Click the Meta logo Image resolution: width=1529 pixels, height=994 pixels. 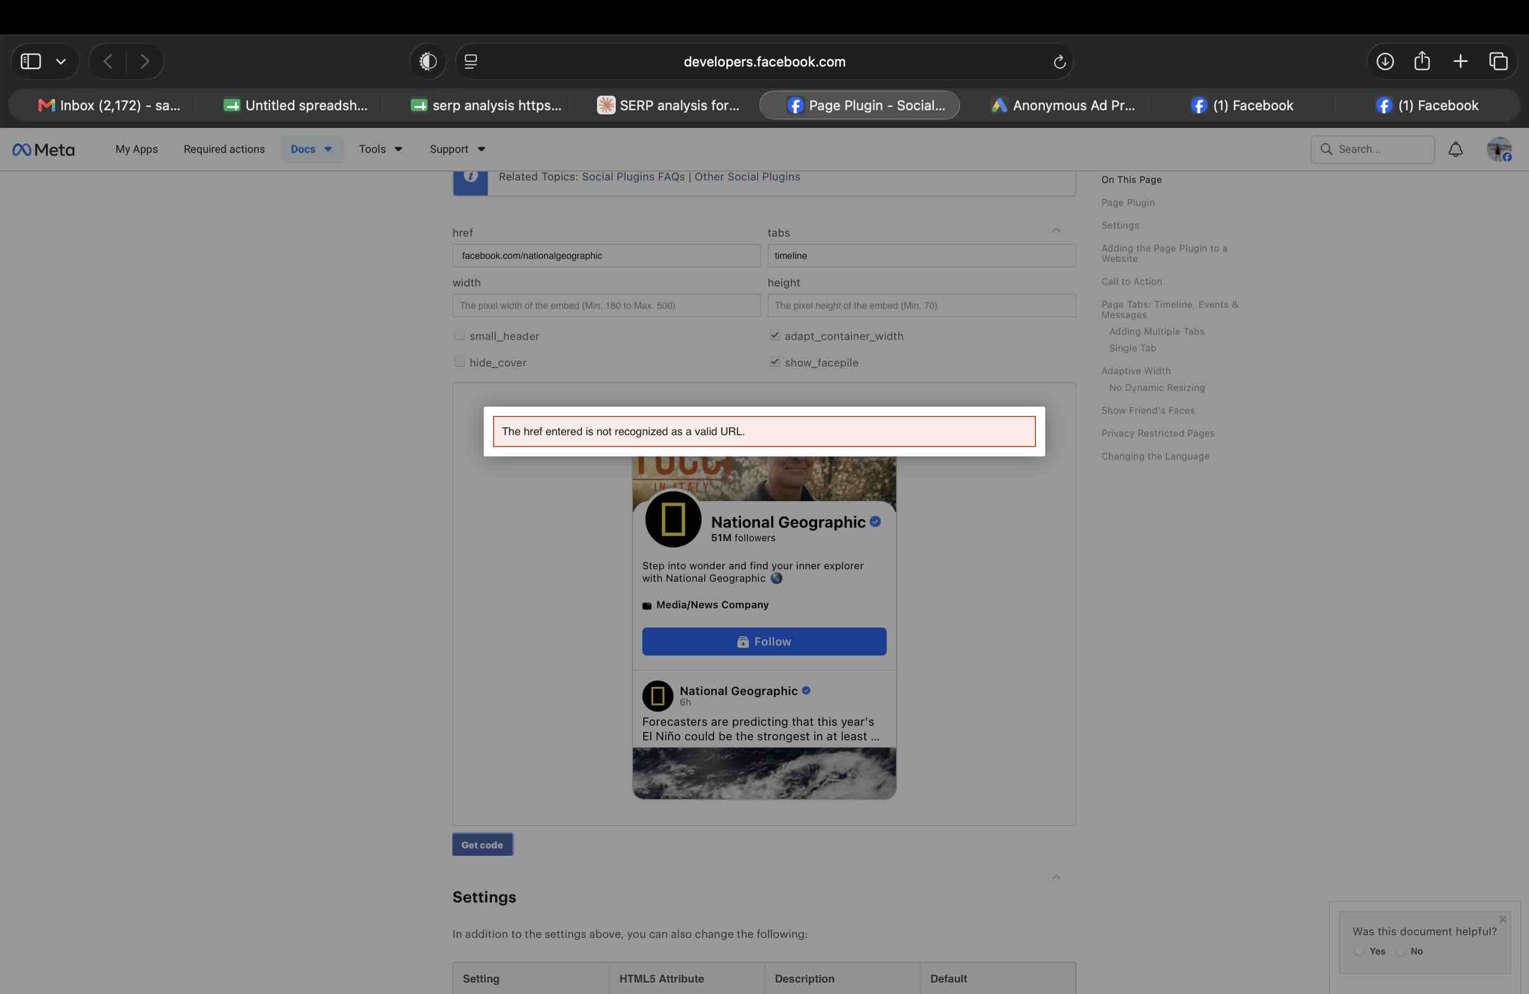44,150
